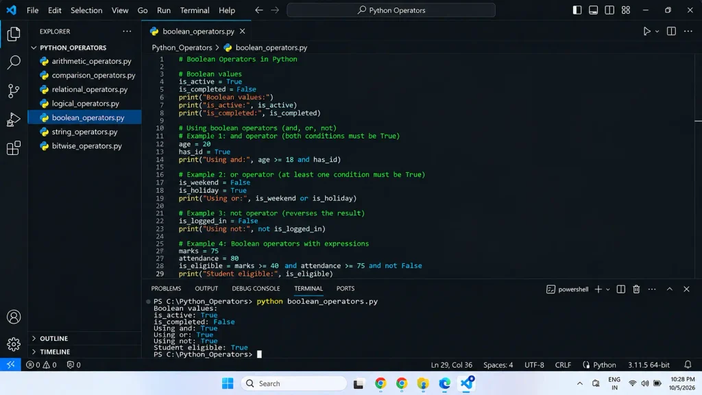
Task: Open the Source Control view
Action: point(14,91)
